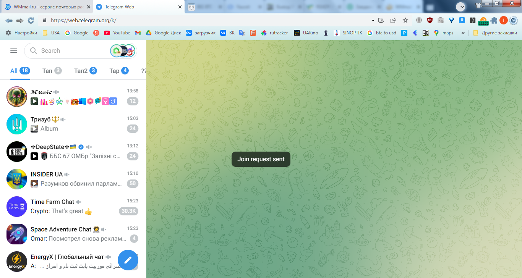Open the загрузчик bookmark
Viewport: 522px width, 278px height.
coord(201,33)
